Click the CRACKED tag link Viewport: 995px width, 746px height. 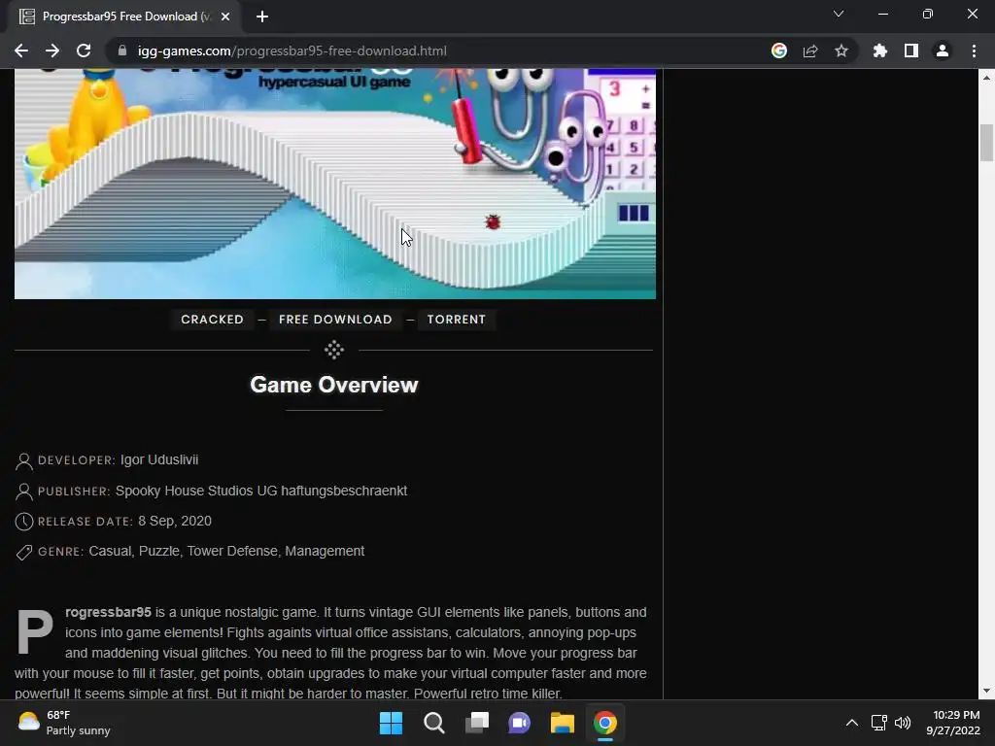coord(212,319)
